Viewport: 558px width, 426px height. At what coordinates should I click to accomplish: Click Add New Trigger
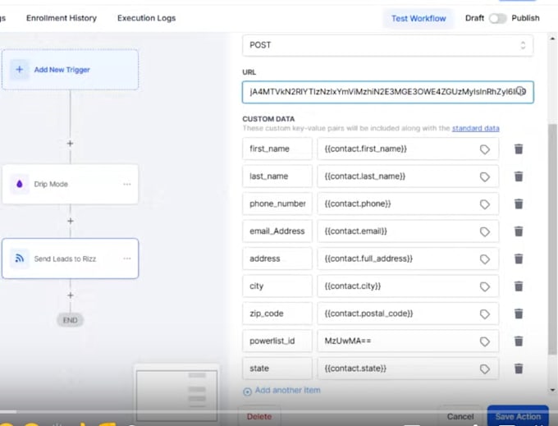[x=70, y=70]
